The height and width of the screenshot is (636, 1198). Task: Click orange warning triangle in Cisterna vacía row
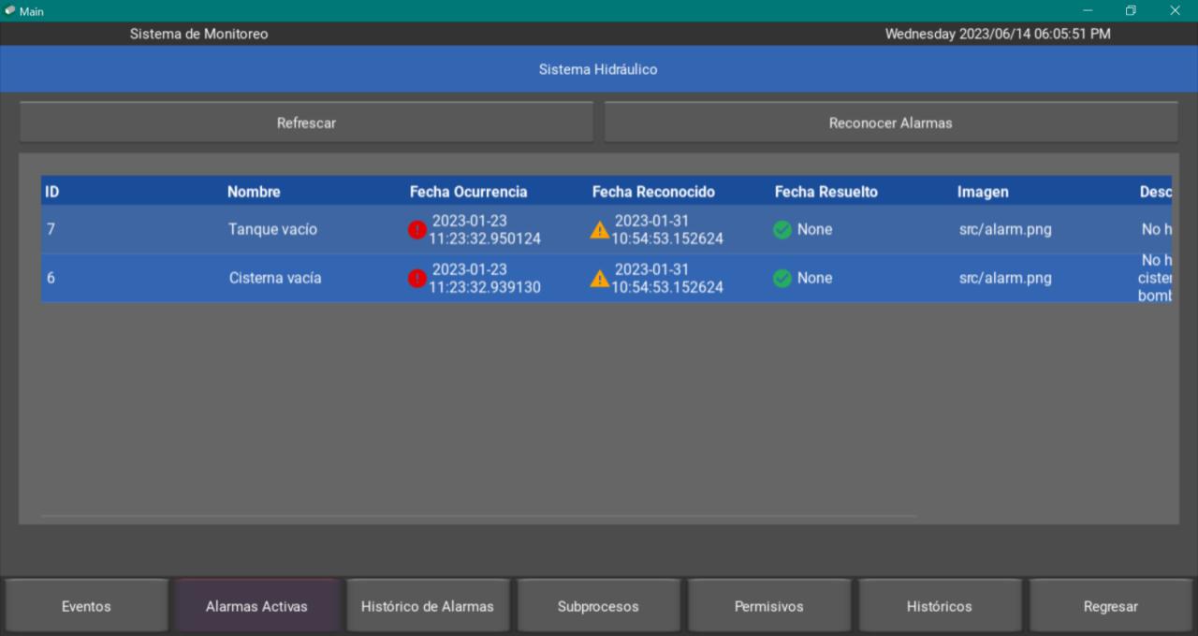(600, 279)
